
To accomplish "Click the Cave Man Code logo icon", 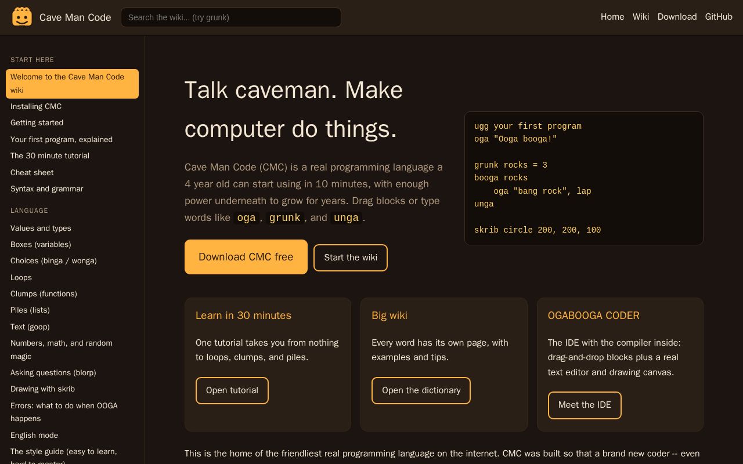I will [22, 17].
